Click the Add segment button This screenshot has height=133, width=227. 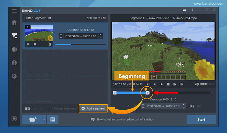[x=93, y=108]
